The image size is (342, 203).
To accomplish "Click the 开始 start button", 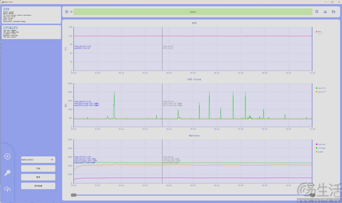I will click(x=38, y=168).
